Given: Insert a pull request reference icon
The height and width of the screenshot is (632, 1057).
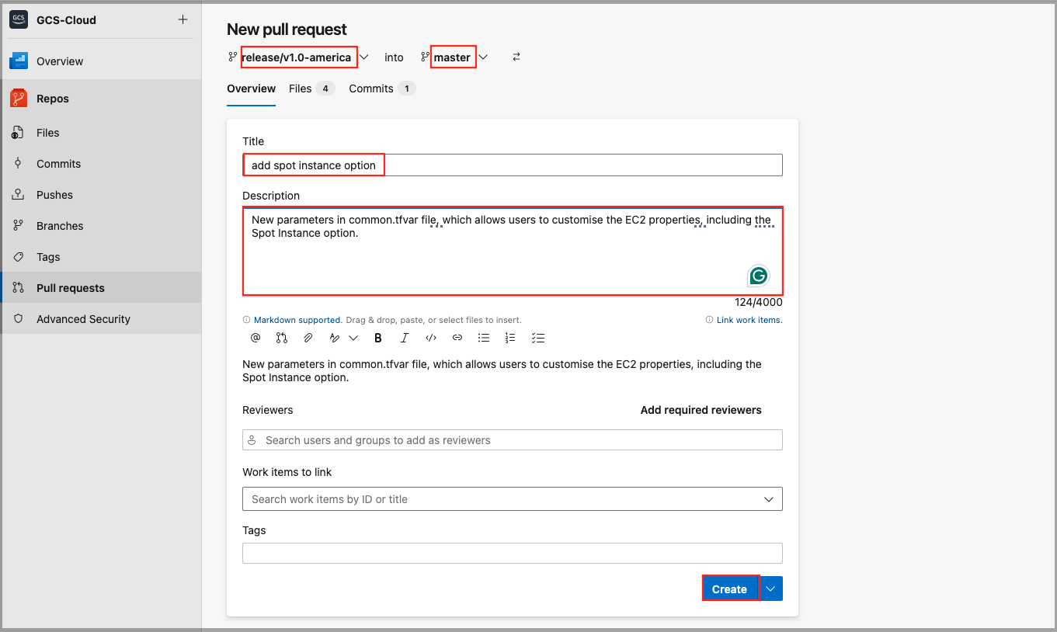Looking at the screenshot, I should [281, 338].
